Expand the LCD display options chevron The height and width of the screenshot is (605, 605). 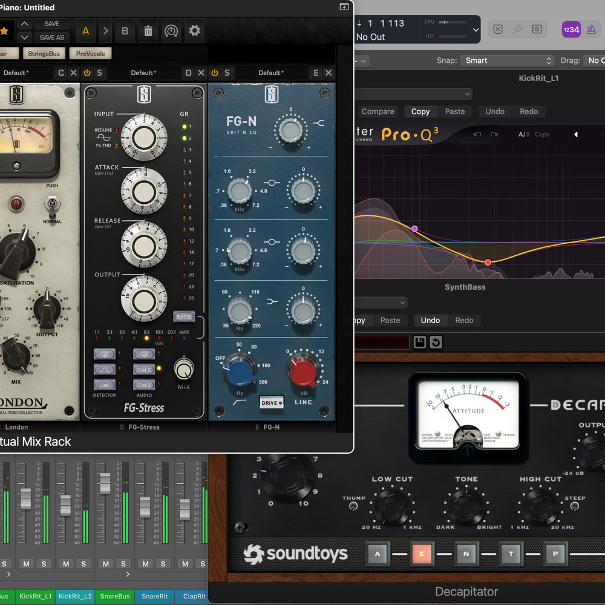pyautogui.click(x=476, y=30)
